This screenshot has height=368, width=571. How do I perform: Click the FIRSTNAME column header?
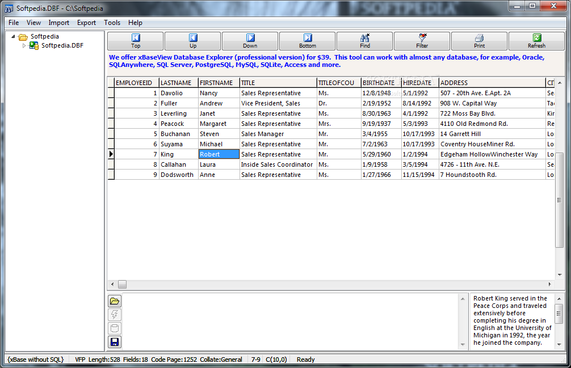click(219, 83)
